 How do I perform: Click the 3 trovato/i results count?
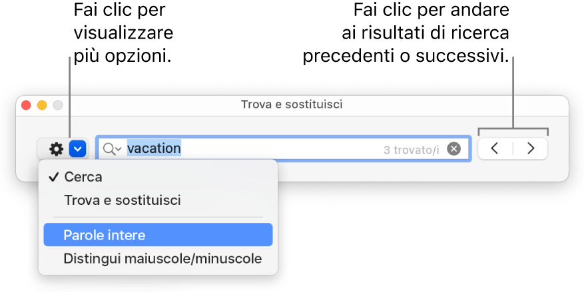[x=411, y=150]
